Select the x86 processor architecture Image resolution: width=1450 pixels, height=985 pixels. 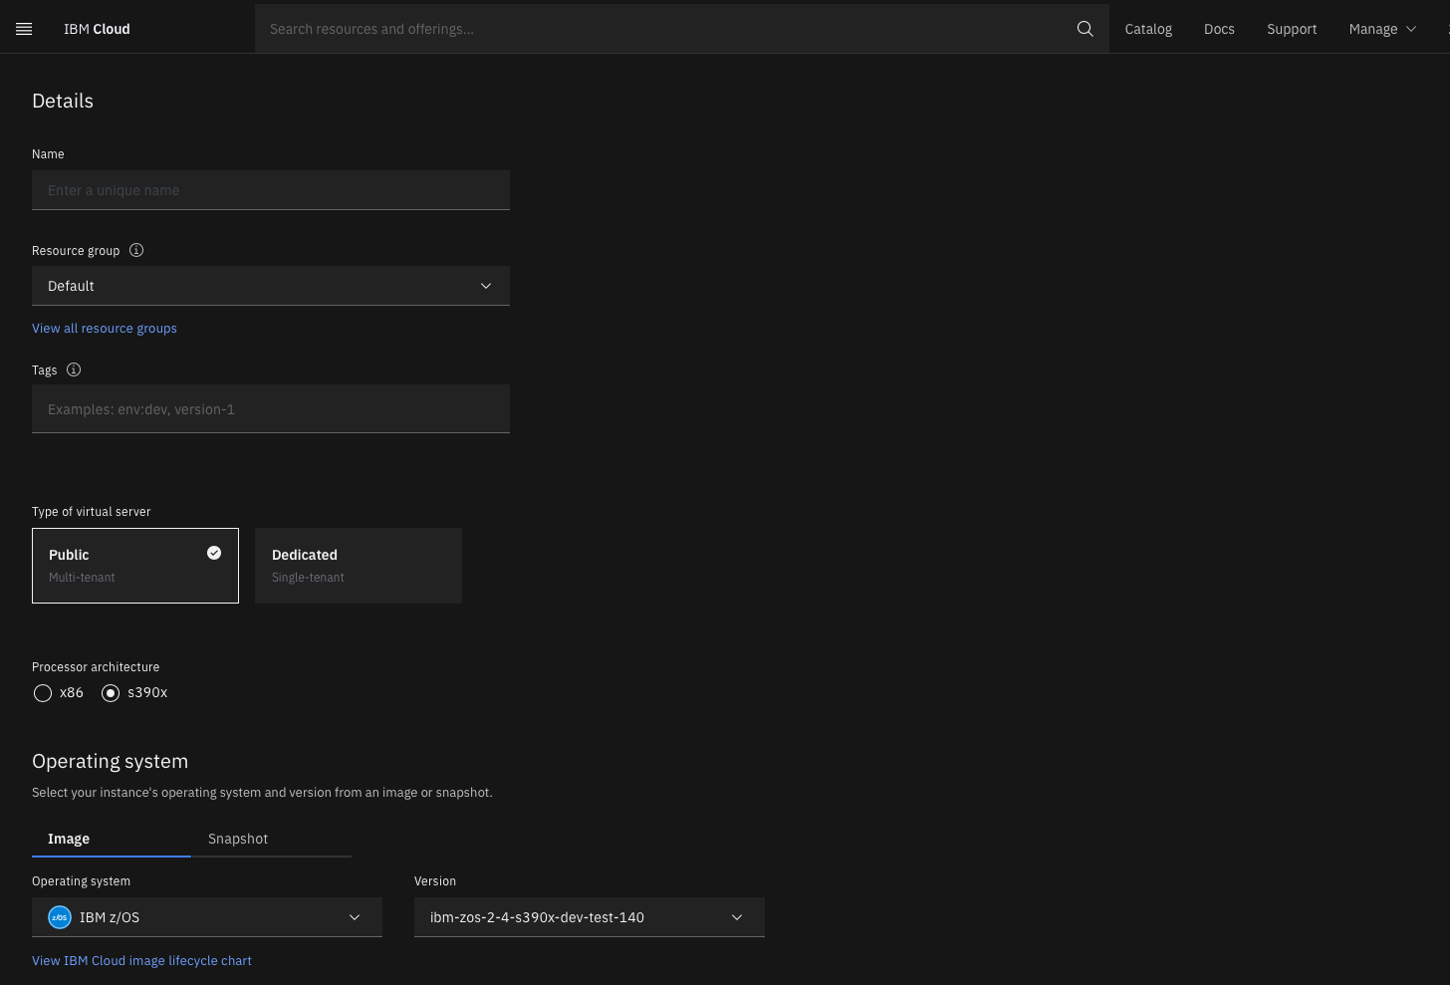click(43, 693)
